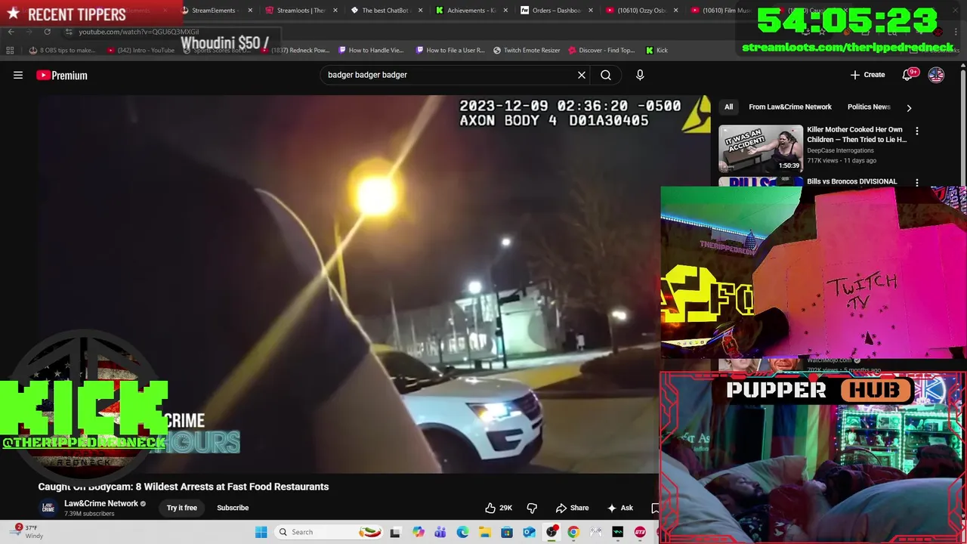
Task: Open the YouTube hamburger guide menu
Action: point(18,75)
